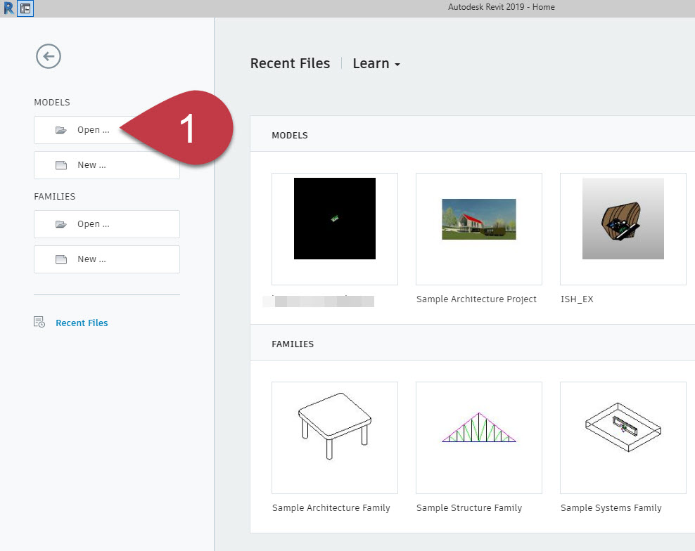Click the Sample Architecture Project label
695x551 pixels.
coord(476,299)
